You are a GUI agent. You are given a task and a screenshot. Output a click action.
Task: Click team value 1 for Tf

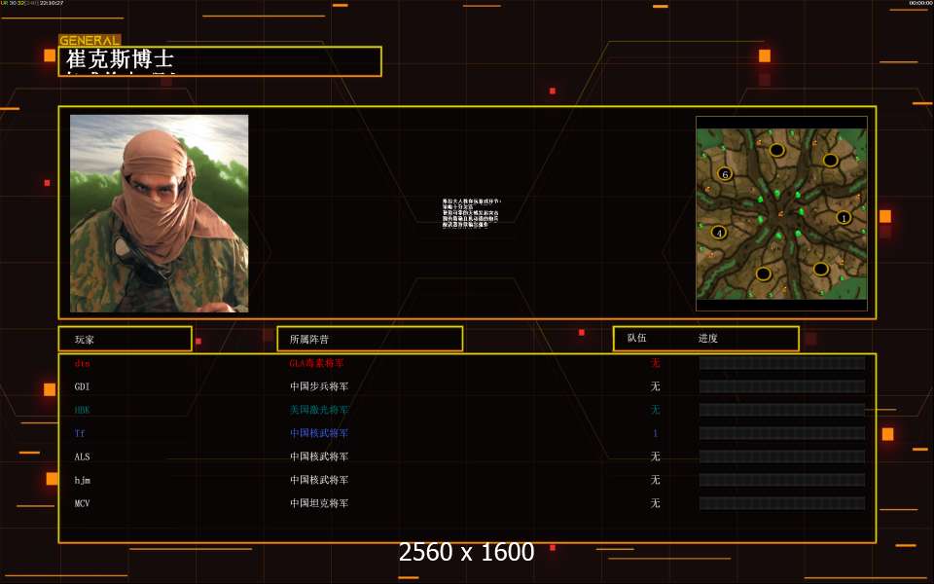[655, 433]
